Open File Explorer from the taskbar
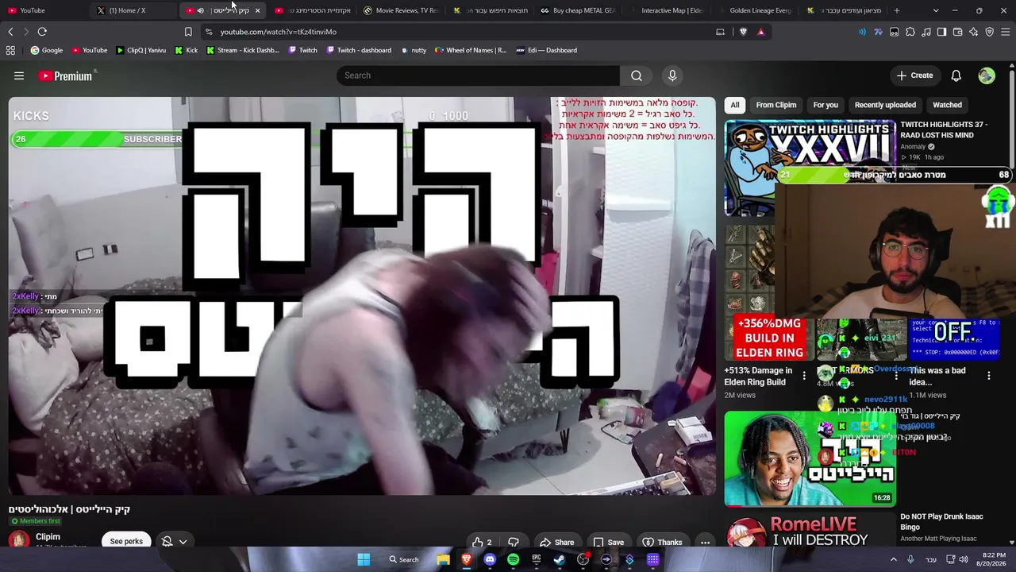Screen dimensions: 1016x572 tap(443, 559)
